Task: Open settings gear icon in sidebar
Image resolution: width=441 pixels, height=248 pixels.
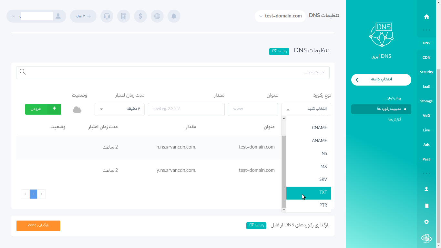Action: (426, 222)
